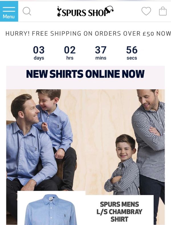Open the shopping bag icon
The image size is (171, 225).
163,11
